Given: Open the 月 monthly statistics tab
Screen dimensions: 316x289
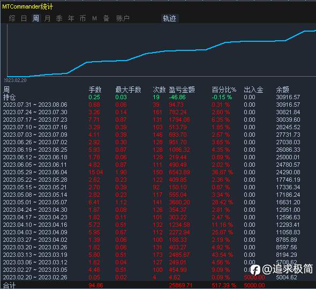Looking at the screenshot, I should pyautogui.click(x=47, y=18).
